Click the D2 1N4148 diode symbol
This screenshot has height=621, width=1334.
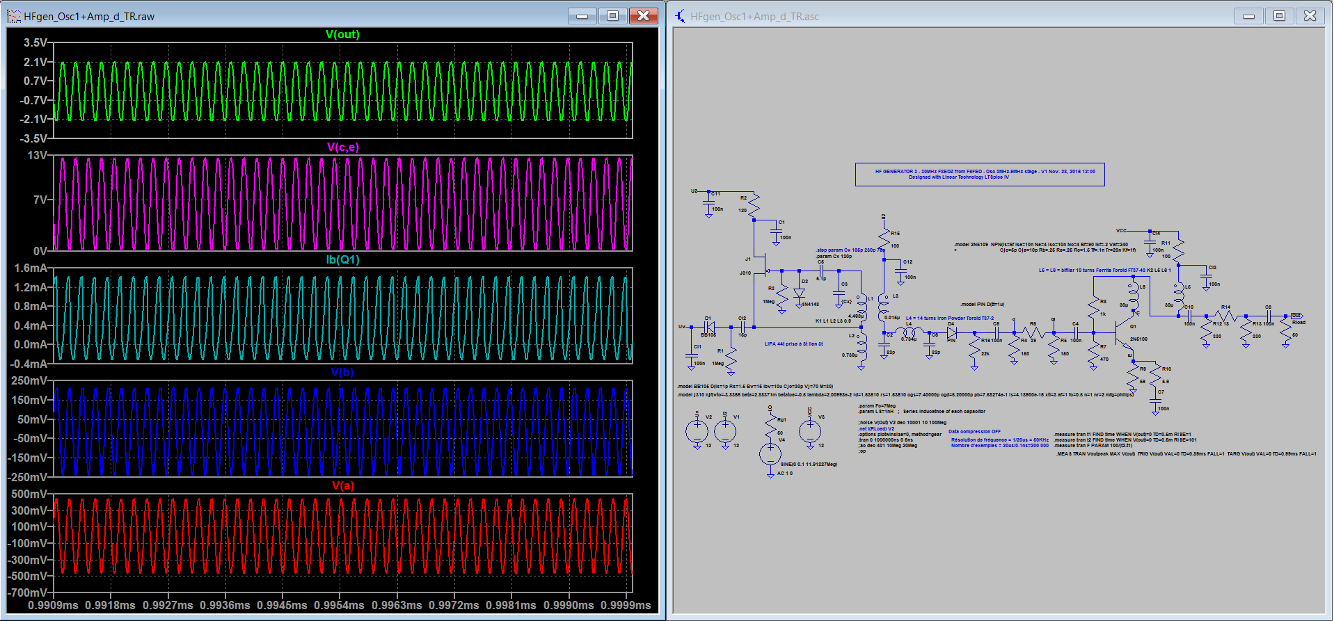pyautogui.click(x=799, y=293)
